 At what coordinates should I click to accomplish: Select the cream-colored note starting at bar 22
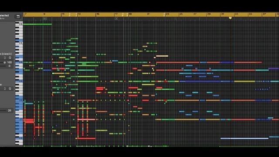point(162,56)
